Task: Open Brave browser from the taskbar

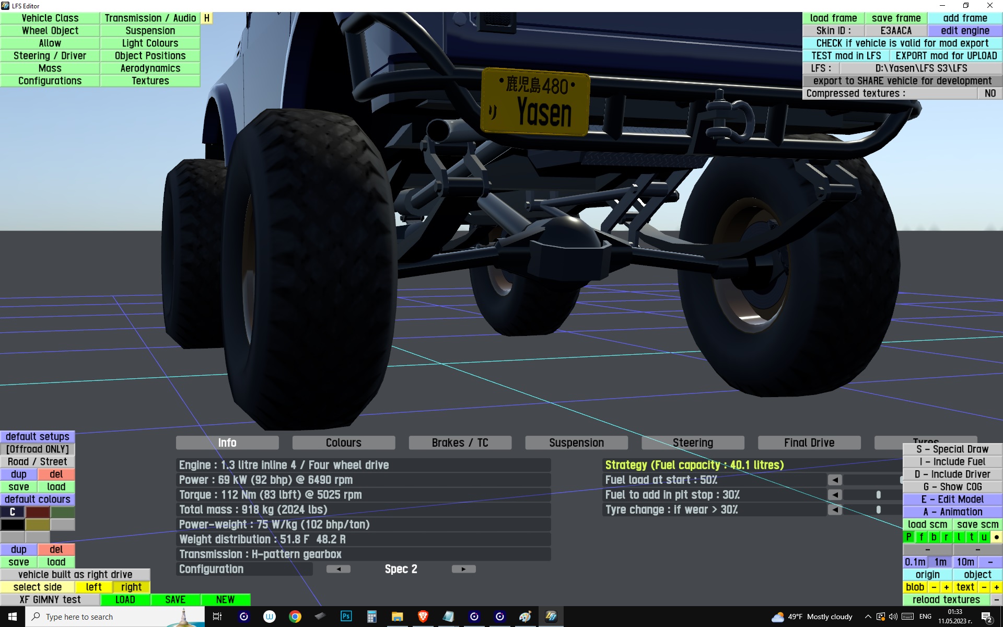Action: [423, 617]
